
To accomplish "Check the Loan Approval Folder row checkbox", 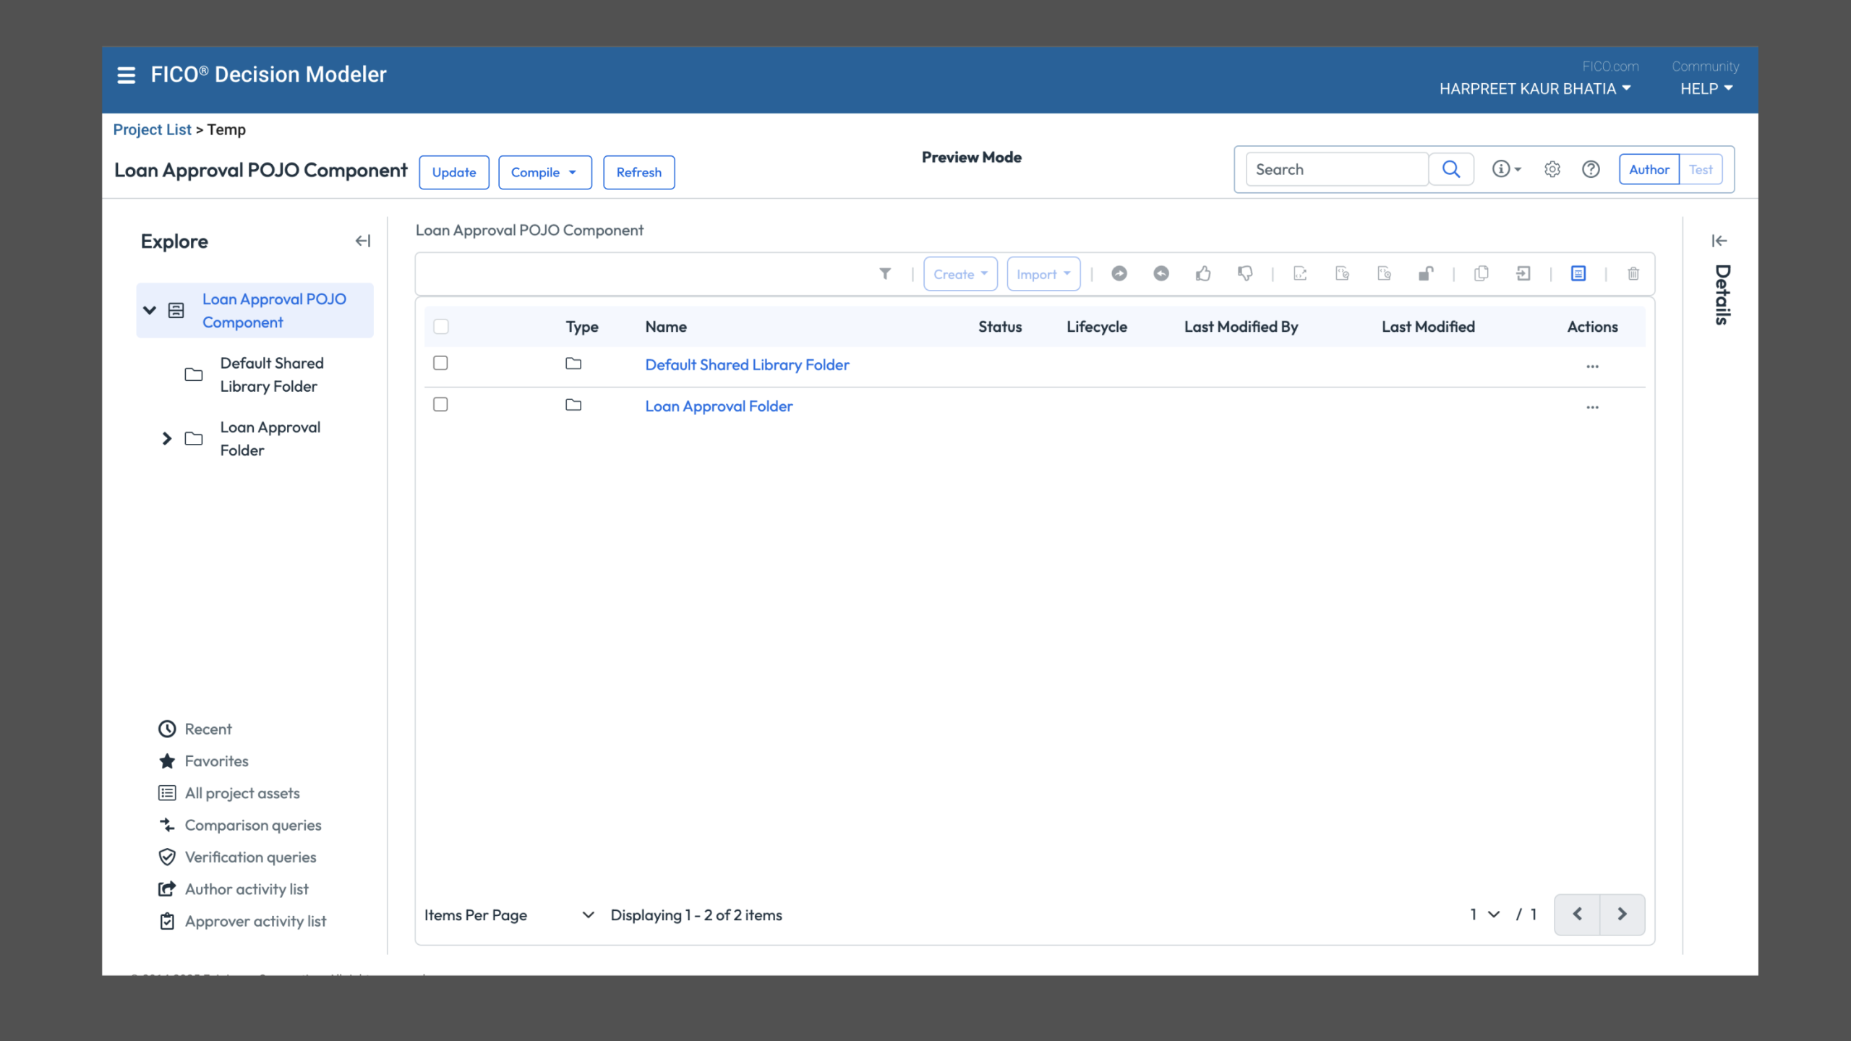I will pyautogui.click(x=440, y=404).
